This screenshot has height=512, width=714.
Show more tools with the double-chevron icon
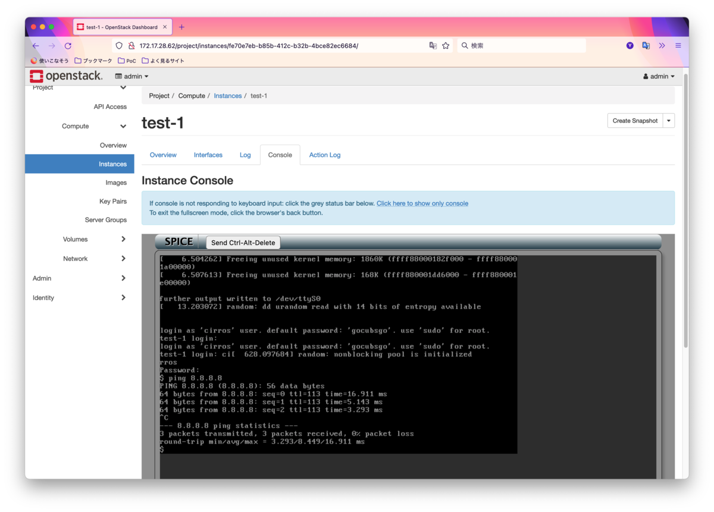point(662,46)
